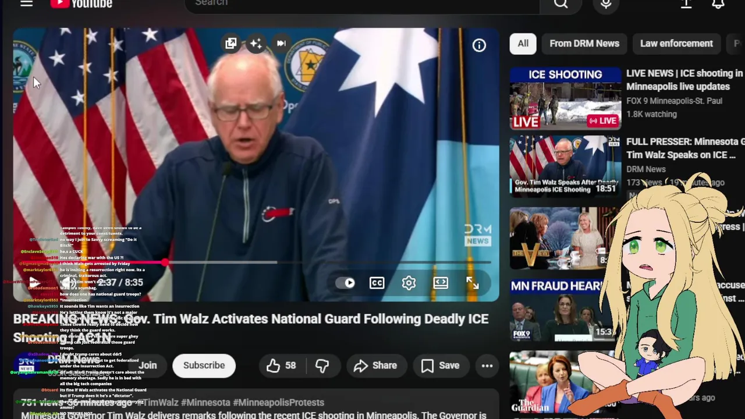The height and width of the screenshot is (419, 745).
Task: Open the YouTube hamburger guide menu
Action: (x=26, y=3)
